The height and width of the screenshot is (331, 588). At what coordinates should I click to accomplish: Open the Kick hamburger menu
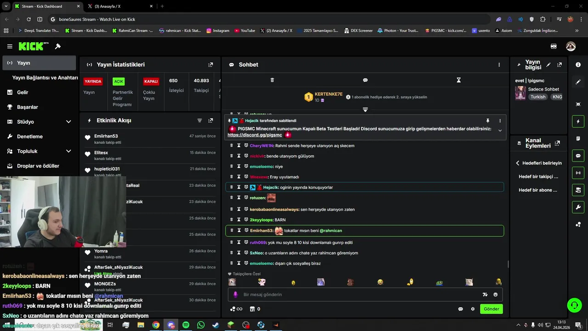10,46
